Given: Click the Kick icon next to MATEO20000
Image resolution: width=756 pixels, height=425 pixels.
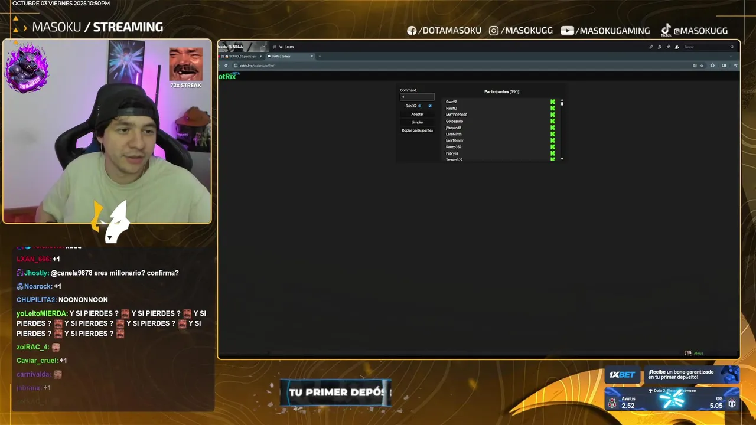Looking at the screenshot, I should 553,115.
